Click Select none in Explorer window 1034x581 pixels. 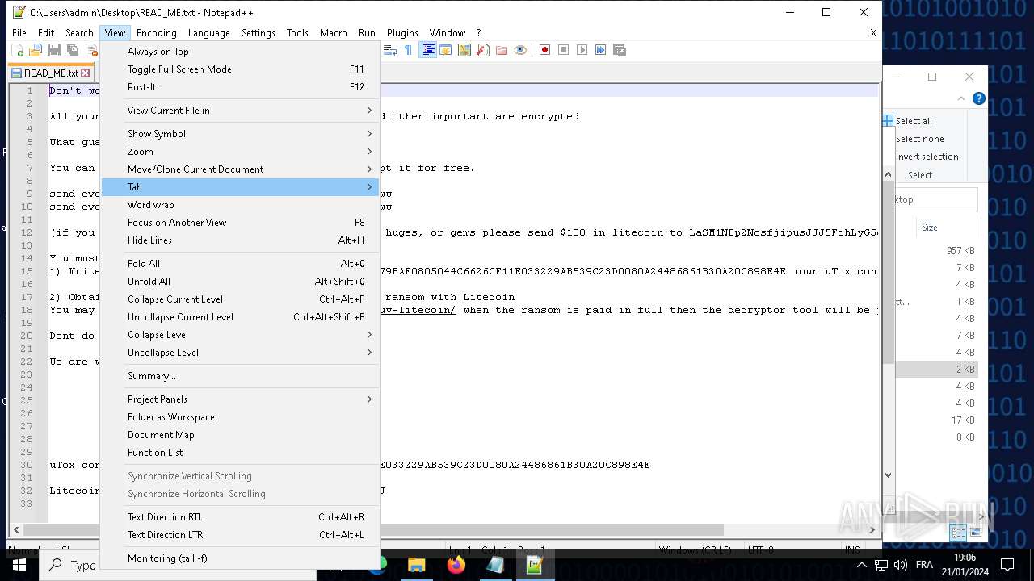[x=919, y=139]
